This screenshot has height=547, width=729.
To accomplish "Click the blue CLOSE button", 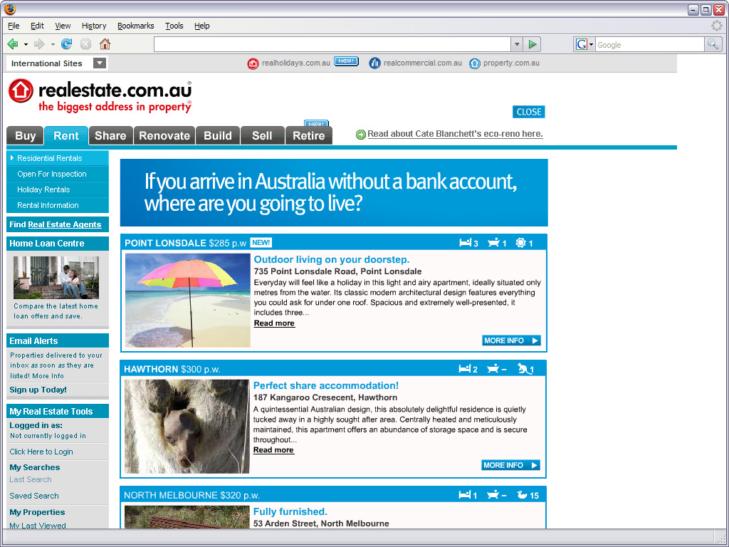I will [x=529, y=112].
